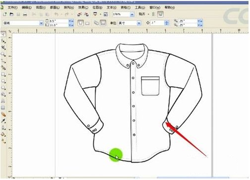Select the Ellipse tool
The height and width of the screenshot is (180, 250).
3,81
